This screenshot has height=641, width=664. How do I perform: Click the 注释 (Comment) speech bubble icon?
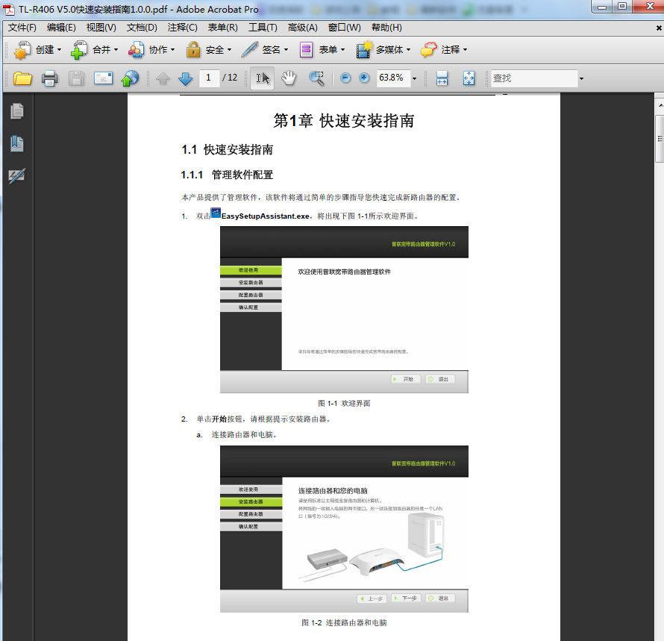coord(428,50)
